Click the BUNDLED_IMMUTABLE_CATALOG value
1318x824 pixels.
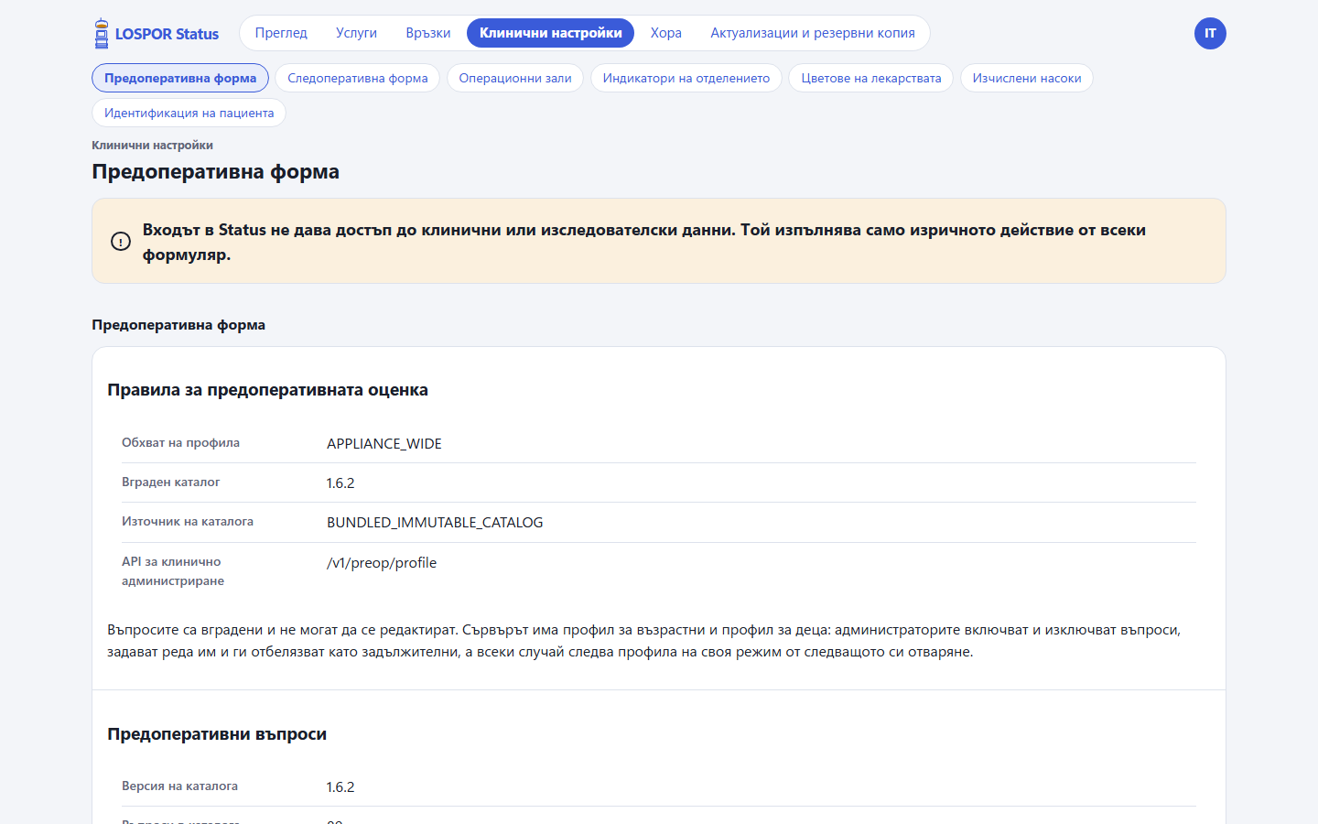pos(435,523)
